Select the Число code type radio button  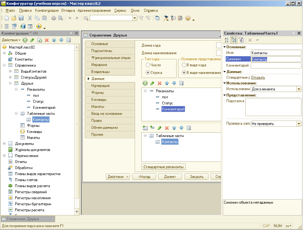[148, 65]
